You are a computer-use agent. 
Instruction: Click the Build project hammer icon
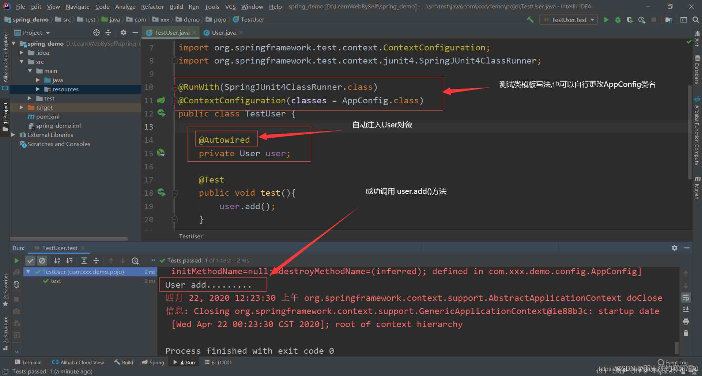[530, 20]
